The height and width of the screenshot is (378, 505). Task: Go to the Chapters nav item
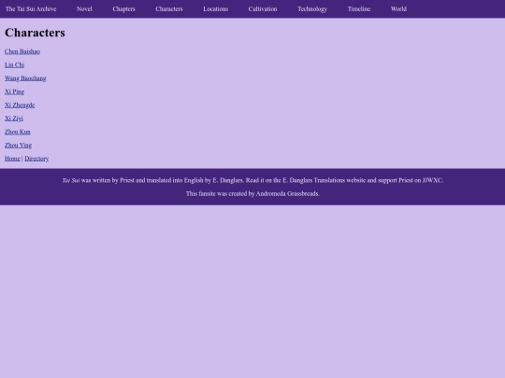point(124,9)
